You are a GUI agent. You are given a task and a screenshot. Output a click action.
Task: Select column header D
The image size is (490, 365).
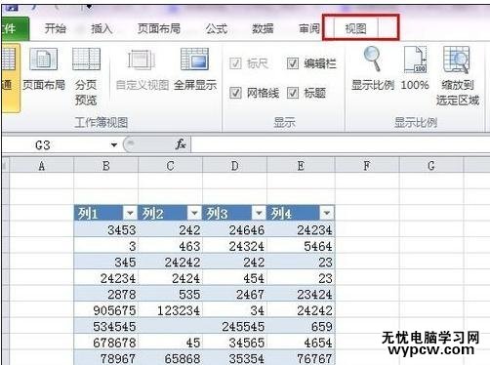coord(234,166)
